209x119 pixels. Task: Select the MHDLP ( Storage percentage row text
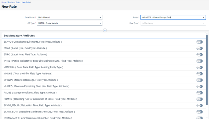click(31, 80)
